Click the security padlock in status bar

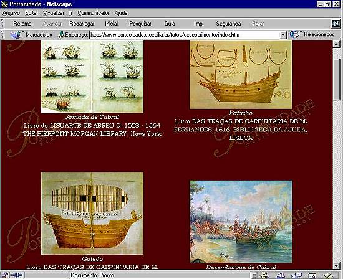tap(4, 275)
